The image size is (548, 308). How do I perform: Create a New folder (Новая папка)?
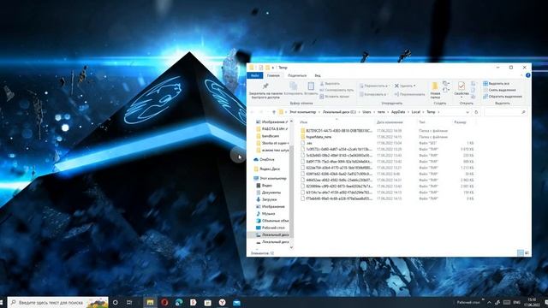(x=435, y=91)
